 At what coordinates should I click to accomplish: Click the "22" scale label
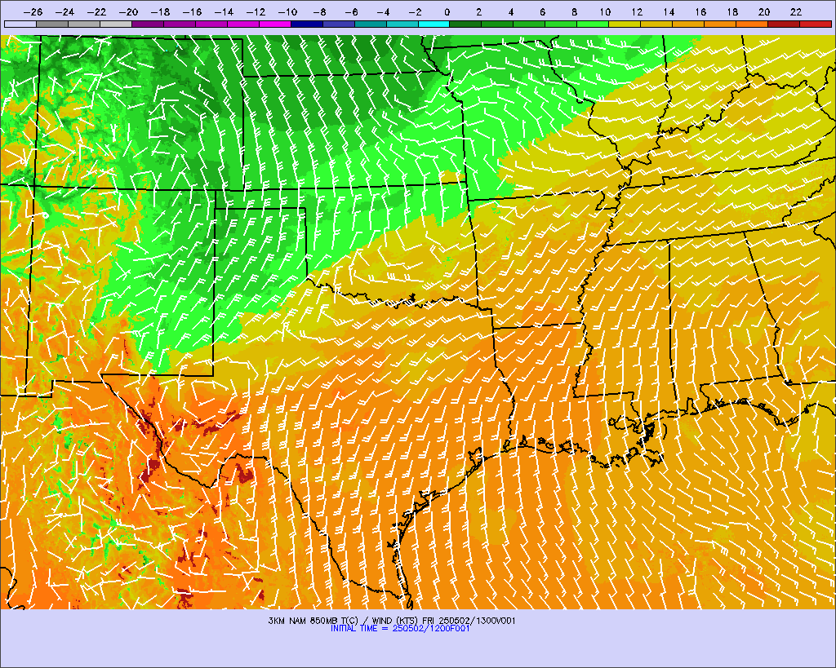[796, 12]
